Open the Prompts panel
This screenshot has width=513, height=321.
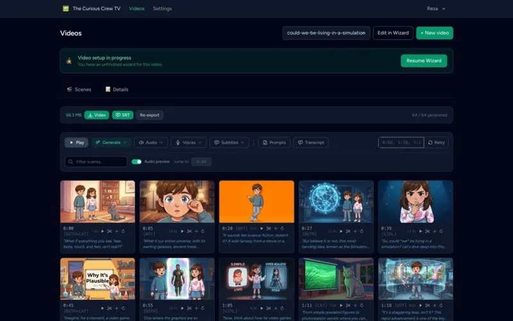pos(274,143)
